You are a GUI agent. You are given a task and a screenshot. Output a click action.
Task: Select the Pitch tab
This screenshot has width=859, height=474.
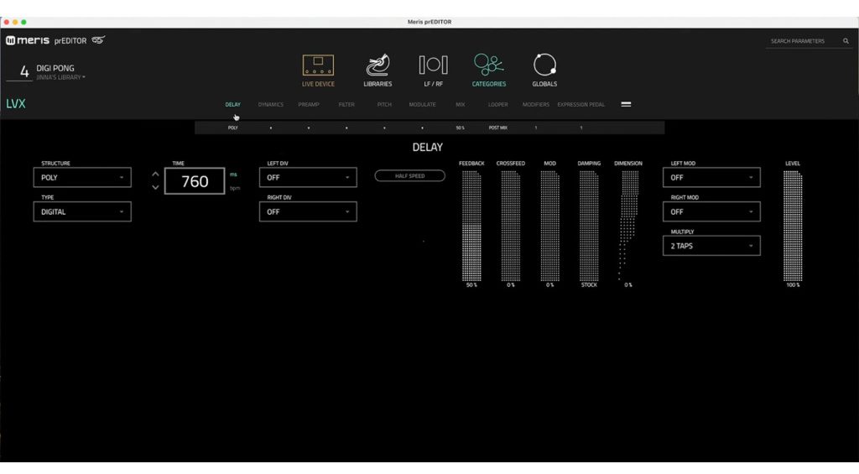tap(384, 104)
